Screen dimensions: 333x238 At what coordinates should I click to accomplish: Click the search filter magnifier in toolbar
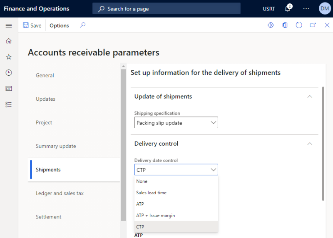tap(82, 25)
